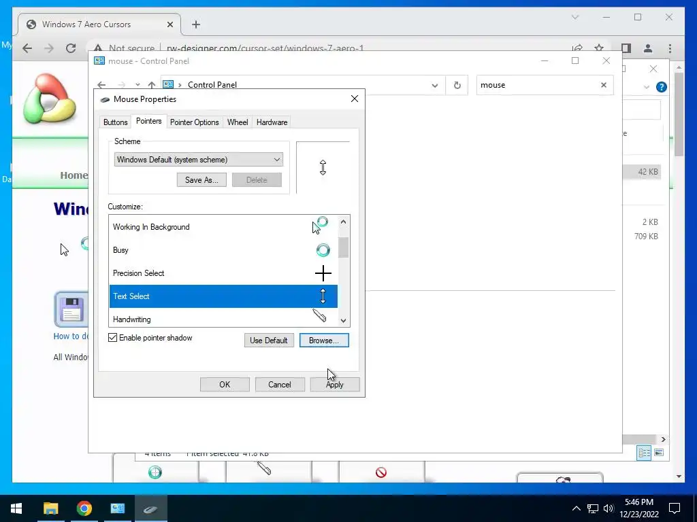This screenshot has height=522, width=697.
Task: Switch File Explorer to large icons view
Action: 659,452
